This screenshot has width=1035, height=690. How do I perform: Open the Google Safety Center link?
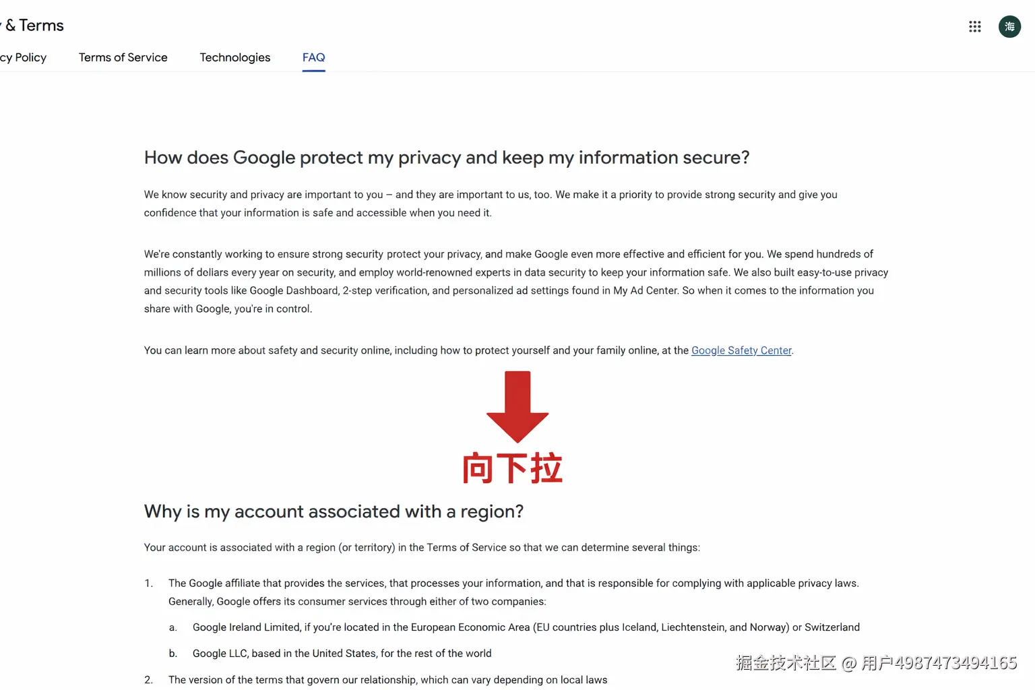tap(741, 350)
